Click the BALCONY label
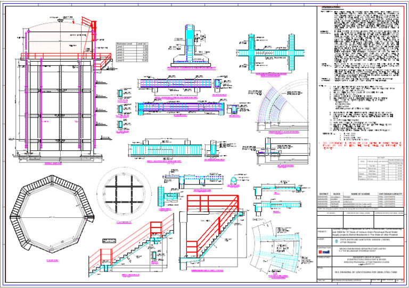 (x=258, y=220)
